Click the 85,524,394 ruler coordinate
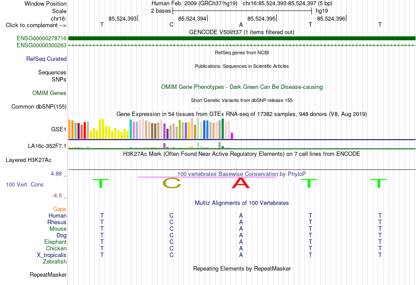 192,18
